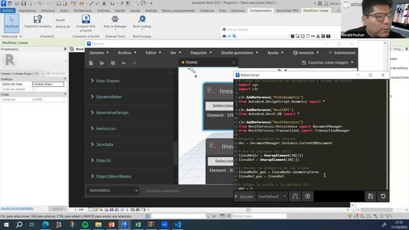This screenshot has width=409, height=230.
Task: Open Ver menu in Dynamo
Action: click(176, 52)
